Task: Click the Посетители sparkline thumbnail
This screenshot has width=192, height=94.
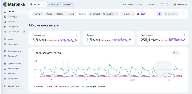Action: [177, 40]
